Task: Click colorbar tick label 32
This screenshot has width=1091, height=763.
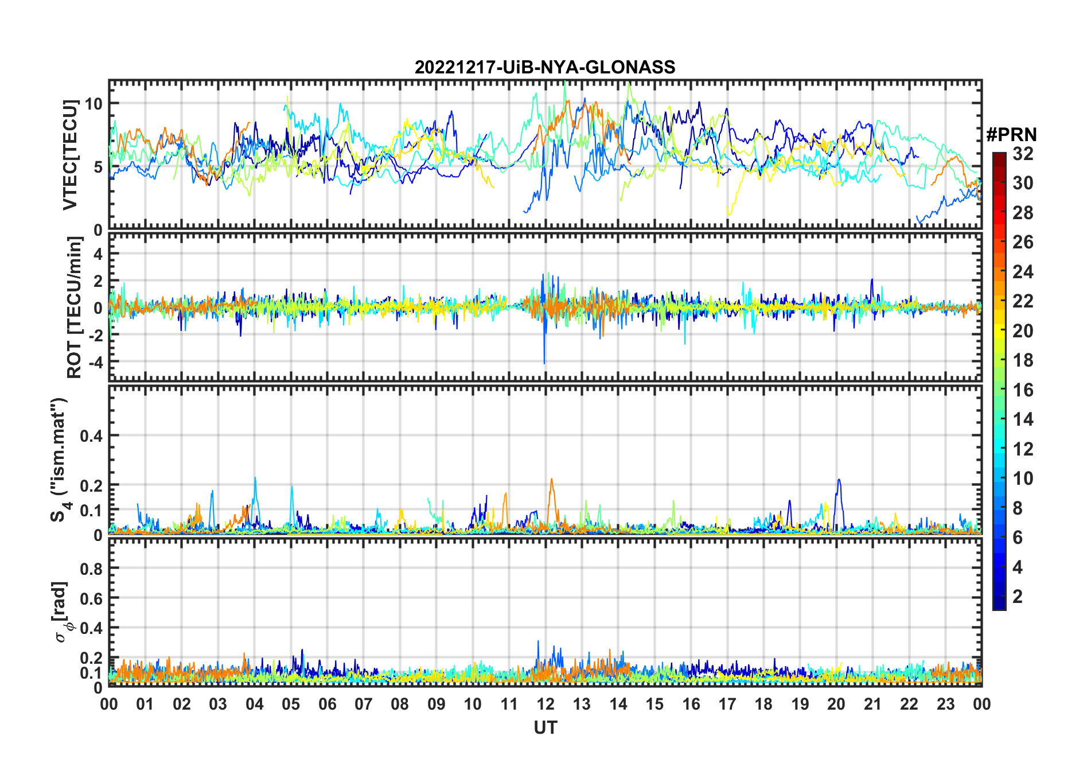Action: point(1023,153)
